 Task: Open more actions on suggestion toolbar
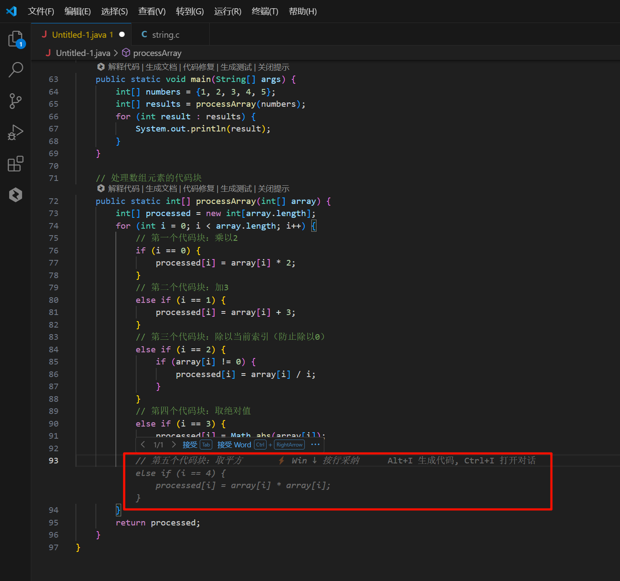315,444
